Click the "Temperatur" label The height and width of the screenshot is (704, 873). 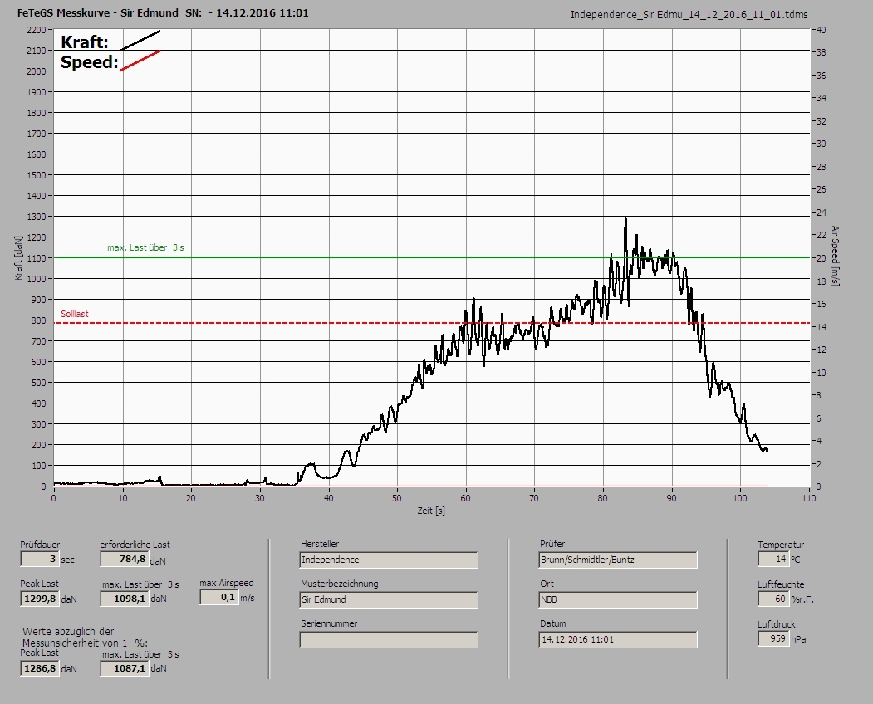click(781, 545)
